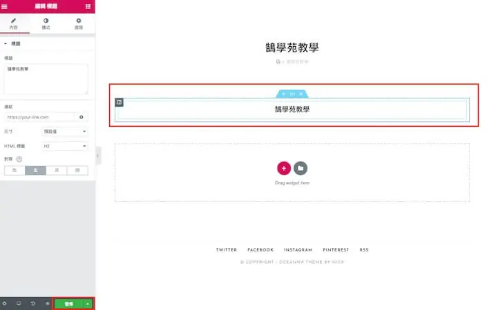Preview changes with the eye icon
The width and height of the screenshot is (487, 310).
point(47,304)
